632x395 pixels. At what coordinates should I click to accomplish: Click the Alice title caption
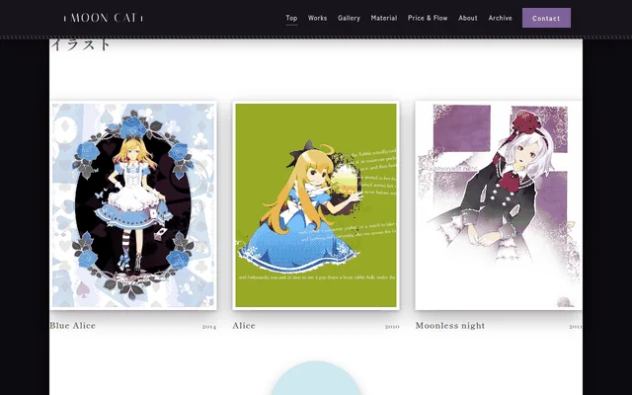point(244,326)
